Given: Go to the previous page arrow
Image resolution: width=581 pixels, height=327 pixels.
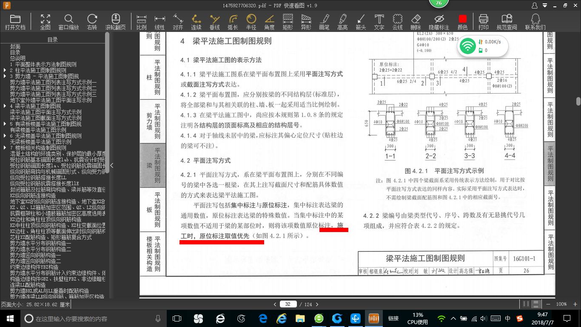Looking at the screenshot, I should [x=275, y=304].
